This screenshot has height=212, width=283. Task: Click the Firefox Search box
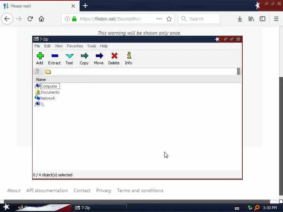199,19
